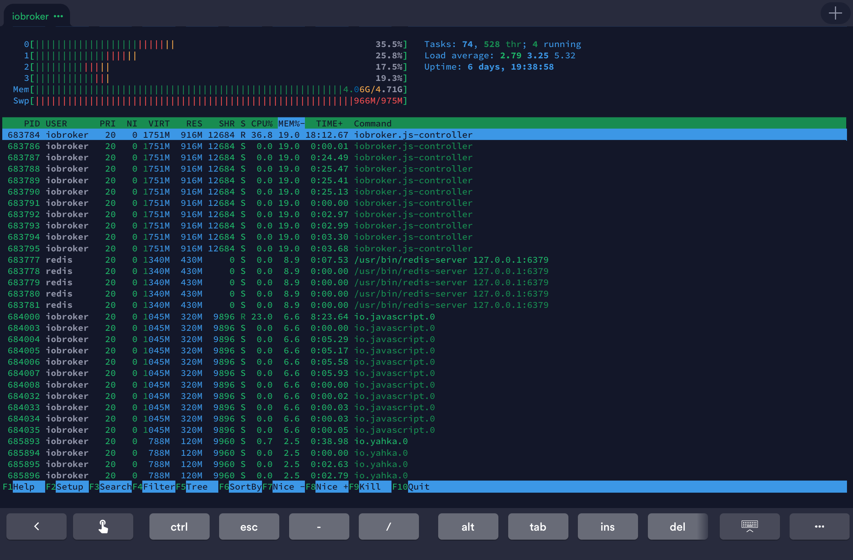
Task: Toggle the touch pointer mode icon
Action: 103,527
